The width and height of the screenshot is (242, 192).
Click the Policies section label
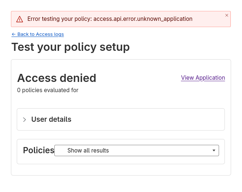pos(39,150)
